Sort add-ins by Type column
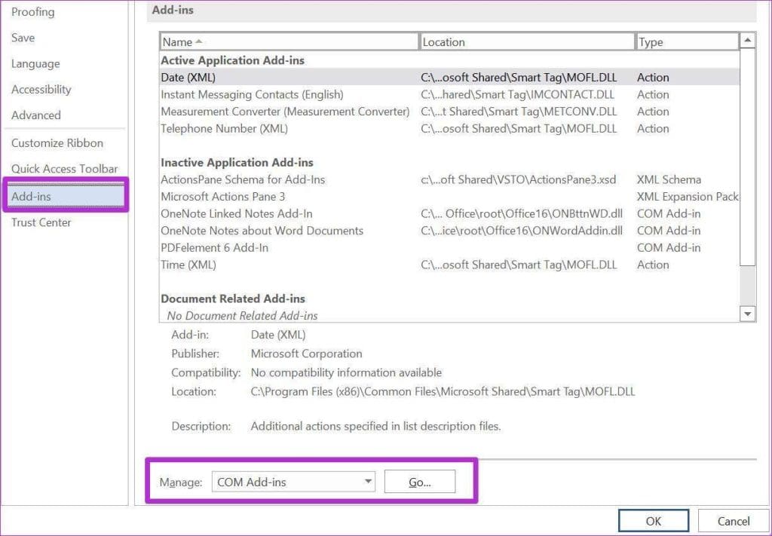772x536 pixels. point(686,41)
